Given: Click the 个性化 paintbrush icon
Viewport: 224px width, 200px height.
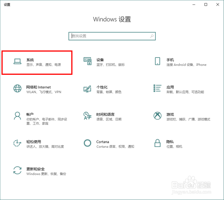Looking at the screenshot, I should click(x=87, y=89).
